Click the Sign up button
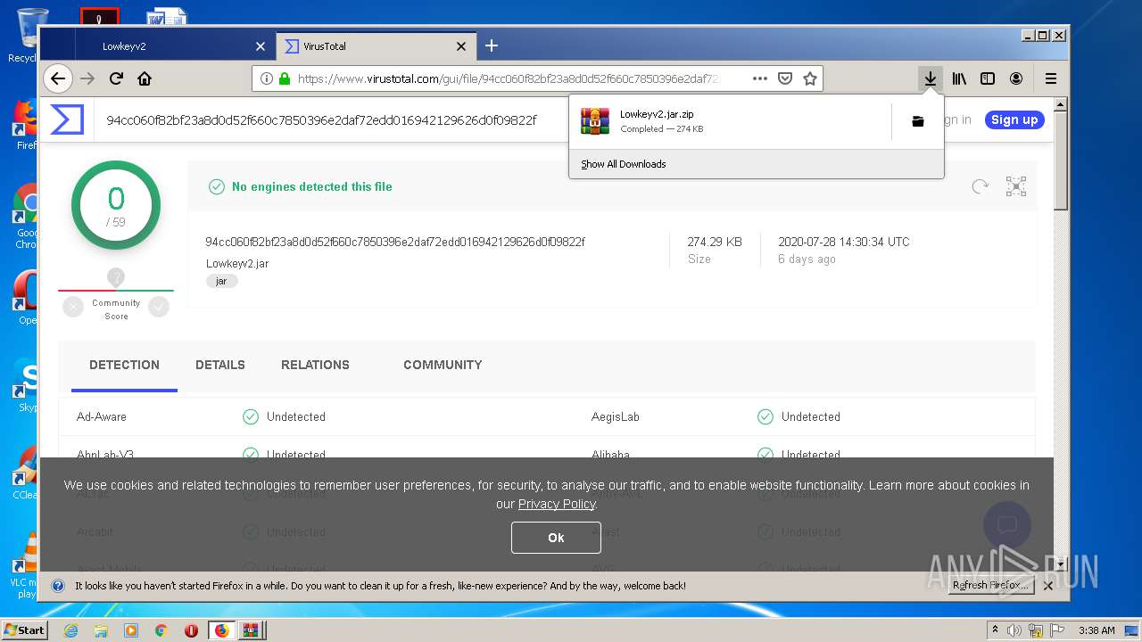Viewport: 1142px width, 642px height. [x=1014, y=119]
